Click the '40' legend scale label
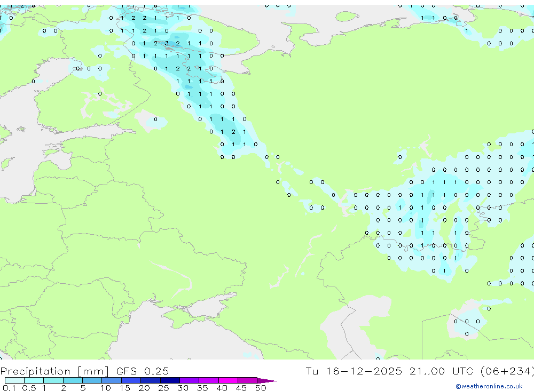The height and width of the screenshot is (391, 534). 222,388
